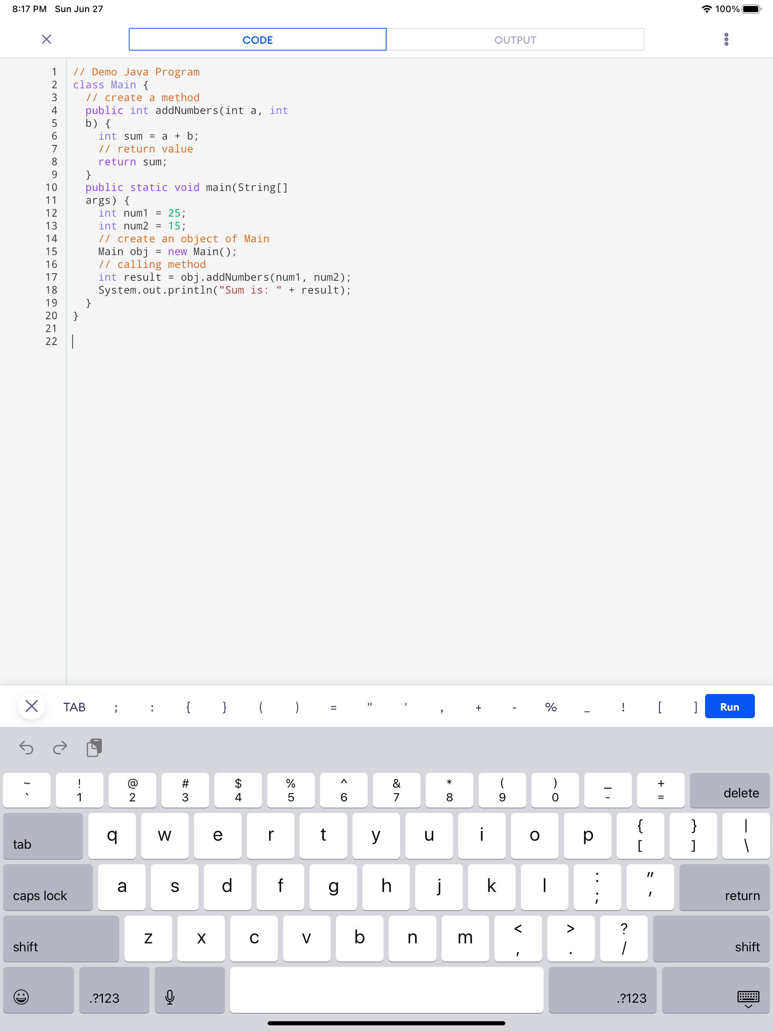Tap the undo arrow icon
The height and width of the screenshot is (1031, 773).
pos(26,748)
